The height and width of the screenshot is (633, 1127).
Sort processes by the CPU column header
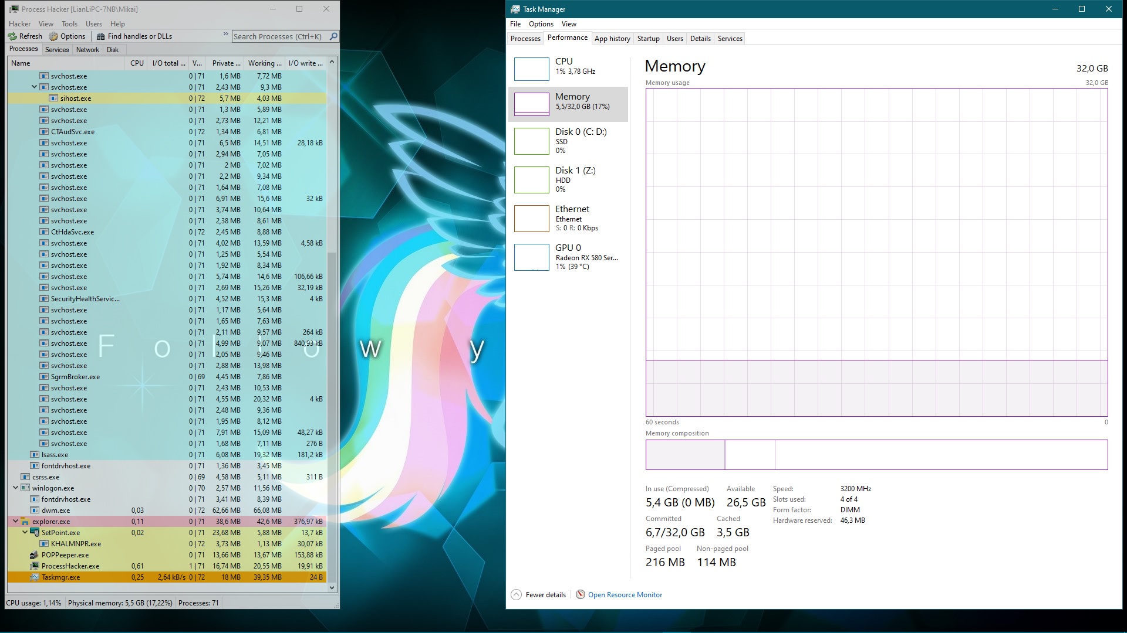pyautogui.click(x=137, y=63)
